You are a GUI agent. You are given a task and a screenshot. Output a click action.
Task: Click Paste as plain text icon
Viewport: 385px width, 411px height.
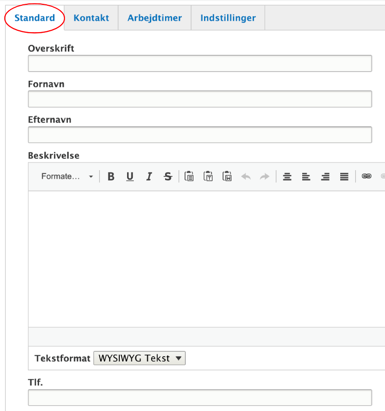pyautogui.click(x=208, y=176)
